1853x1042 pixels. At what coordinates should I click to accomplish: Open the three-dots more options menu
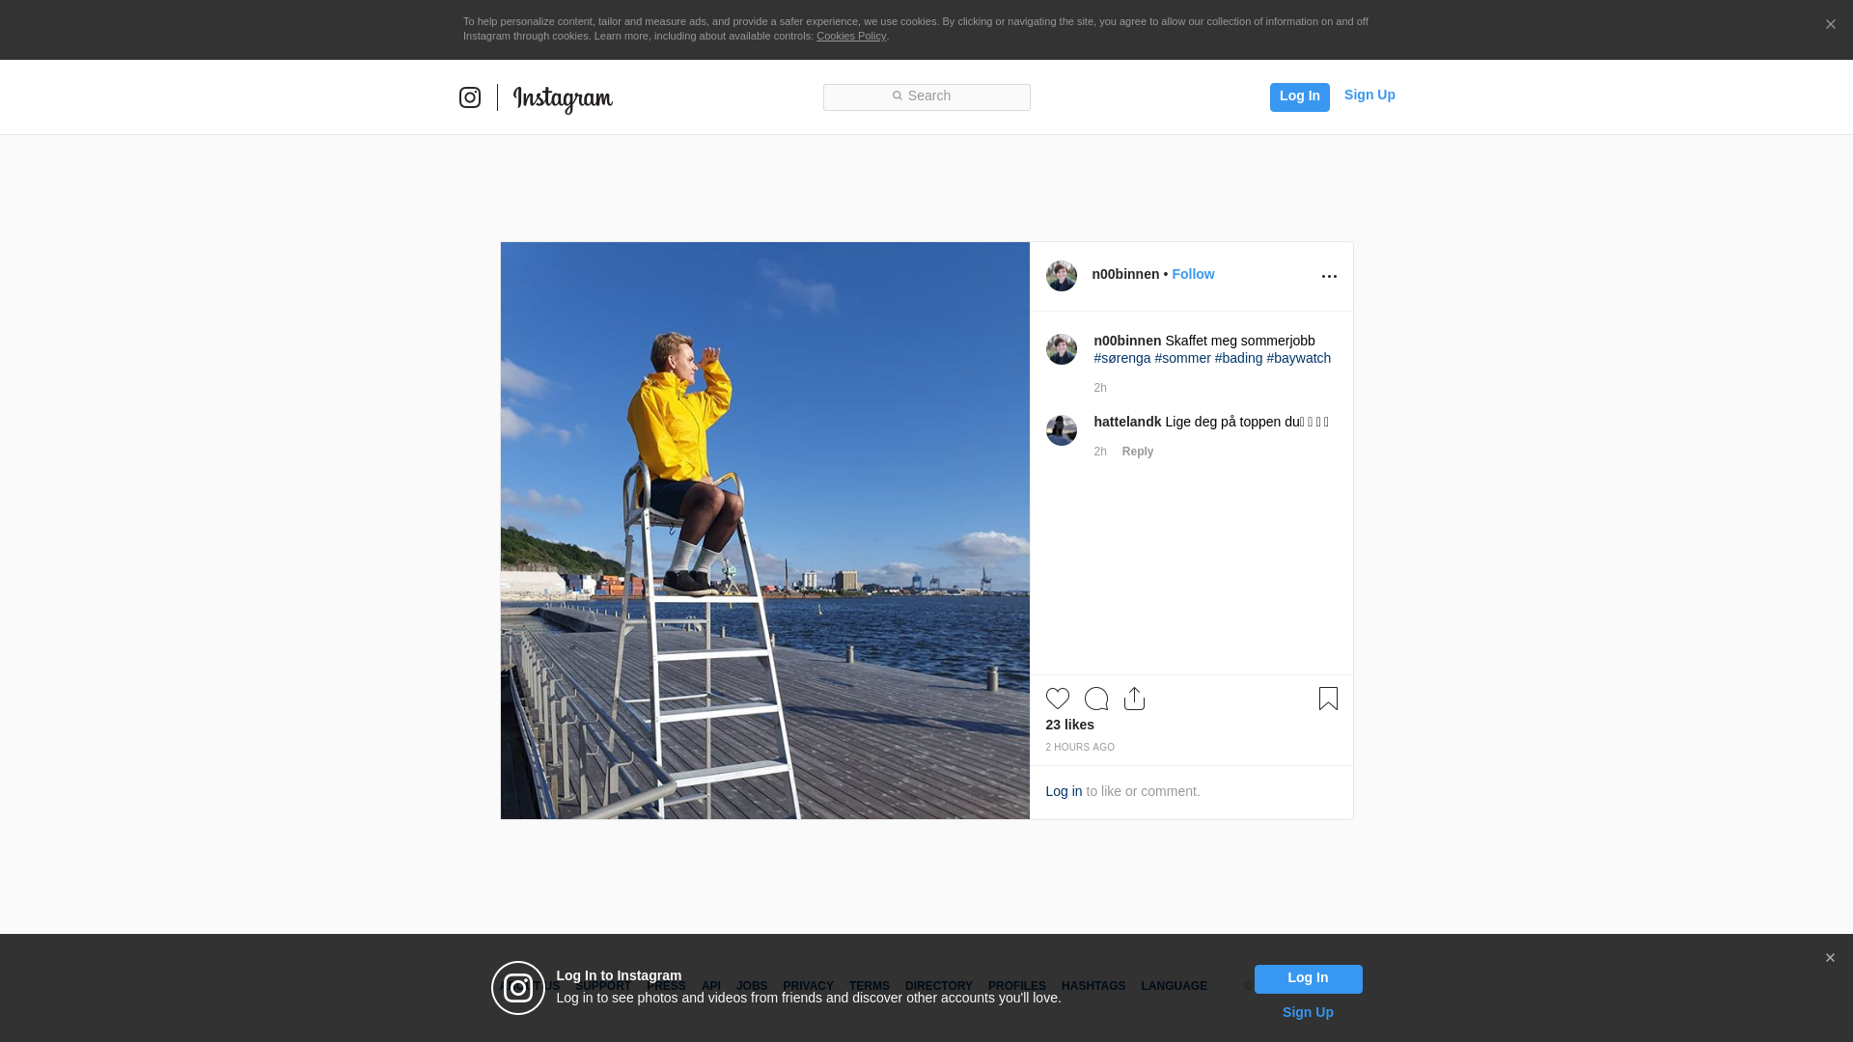[1329, 277]
